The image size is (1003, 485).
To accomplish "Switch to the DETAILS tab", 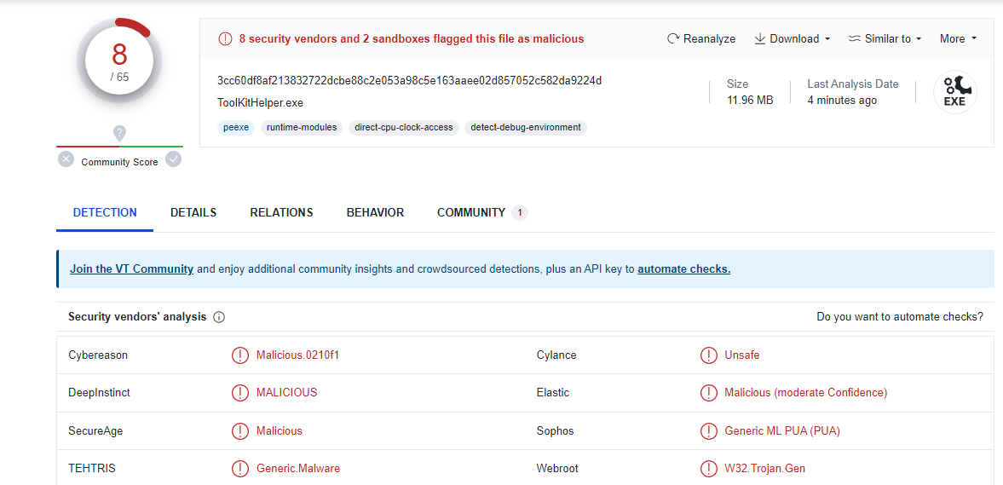I will click(x=193, y=213).
